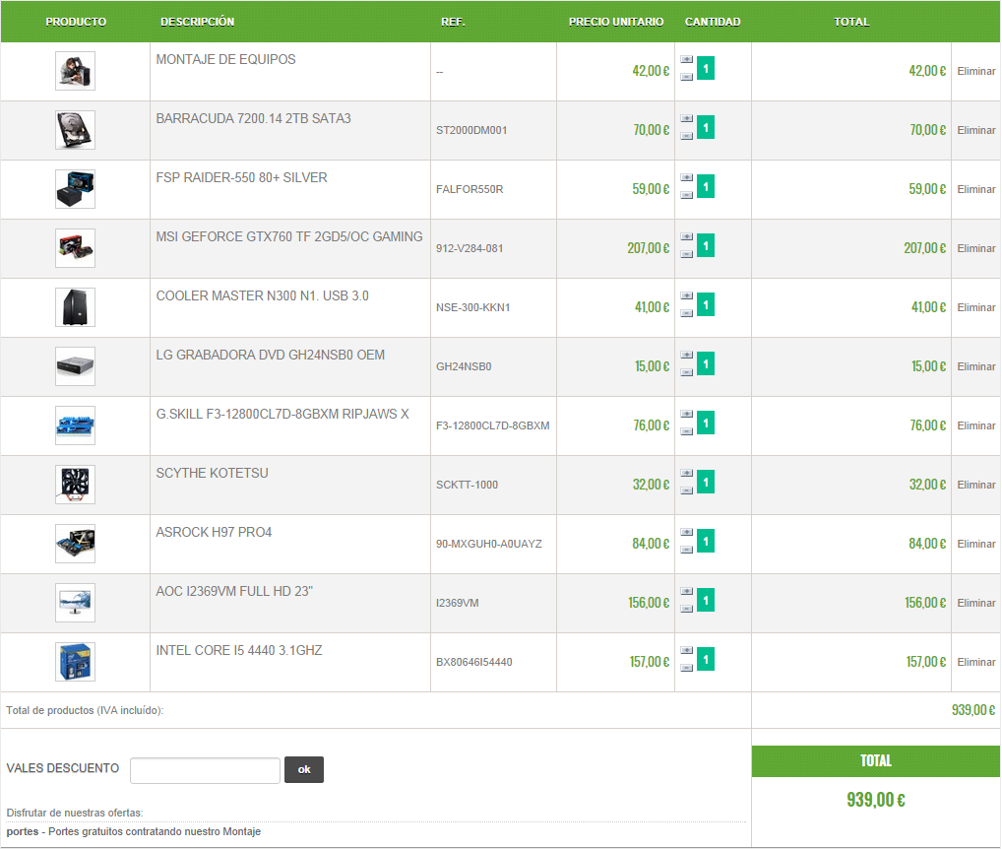1002x849 pixels.
Task: Open the G.SKILL RAM thumbnail
Action: point(76,425)
